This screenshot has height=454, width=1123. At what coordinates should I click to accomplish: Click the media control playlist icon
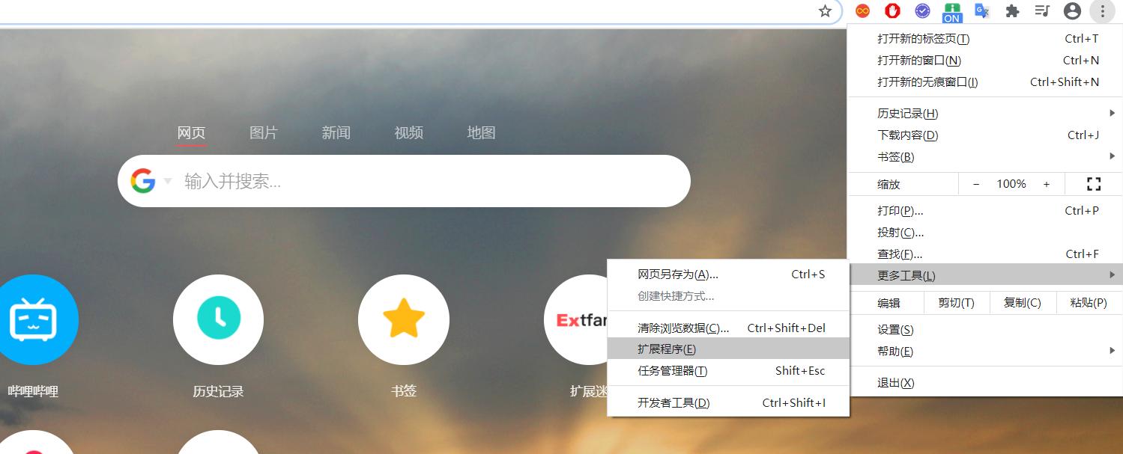[x=1042, y=10]
